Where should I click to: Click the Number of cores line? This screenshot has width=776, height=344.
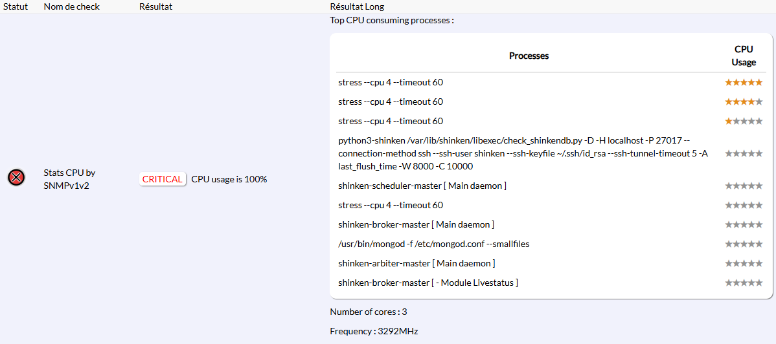369,312
